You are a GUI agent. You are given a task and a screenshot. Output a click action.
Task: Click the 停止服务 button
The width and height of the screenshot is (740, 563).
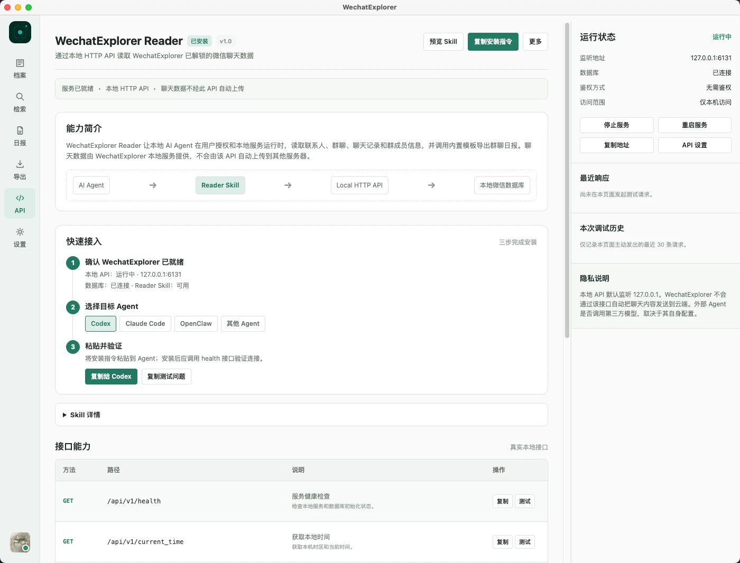617,125
